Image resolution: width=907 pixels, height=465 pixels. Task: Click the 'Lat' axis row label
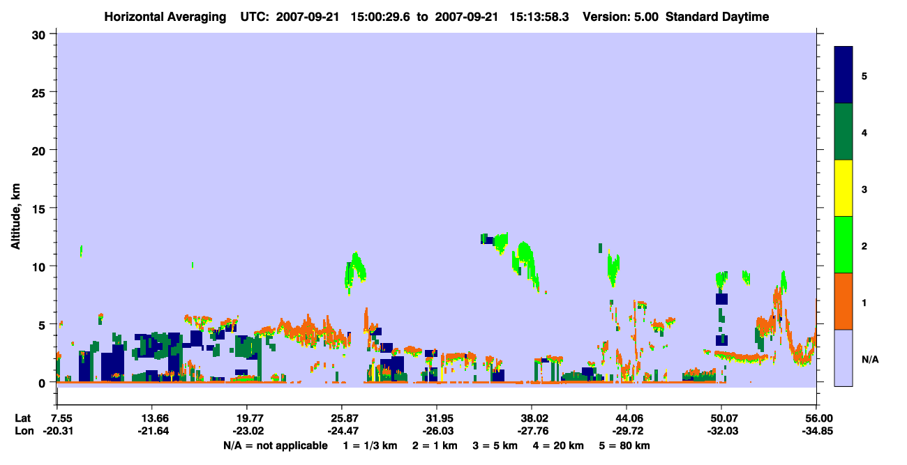(x=22, y=418)
